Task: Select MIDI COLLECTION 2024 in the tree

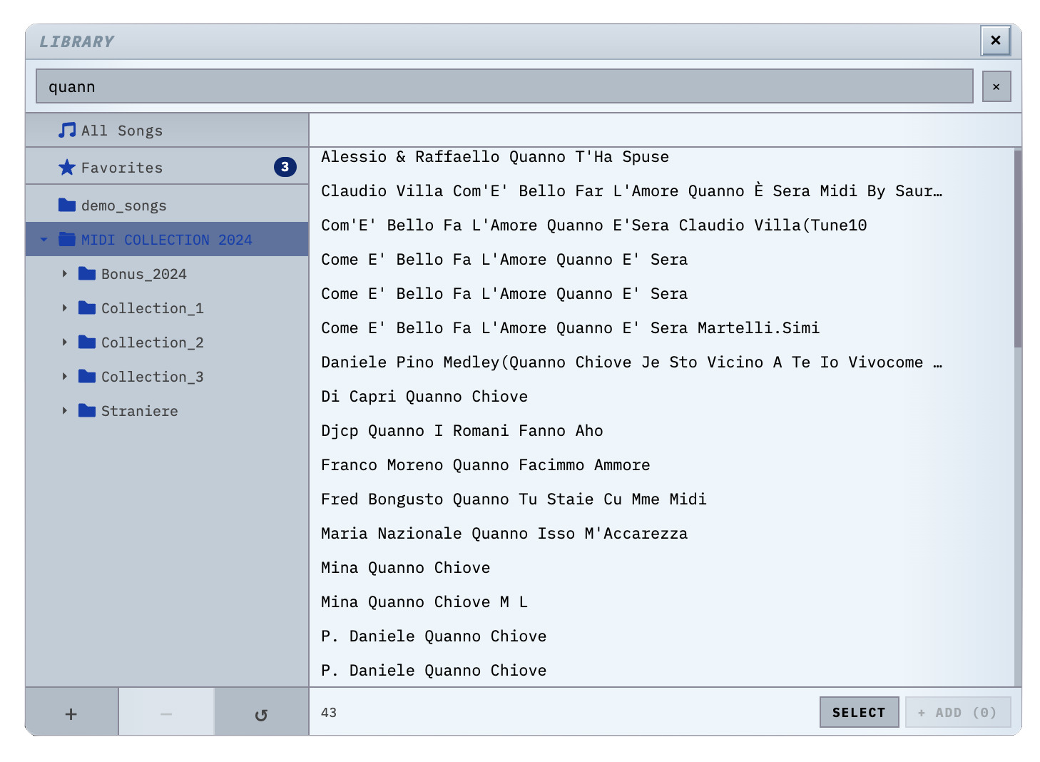Action: pyautogui.click(x=167, y=239)
